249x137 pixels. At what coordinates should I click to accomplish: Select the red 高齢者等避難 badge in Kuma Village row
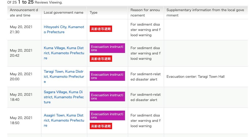(x=101, y=59)
